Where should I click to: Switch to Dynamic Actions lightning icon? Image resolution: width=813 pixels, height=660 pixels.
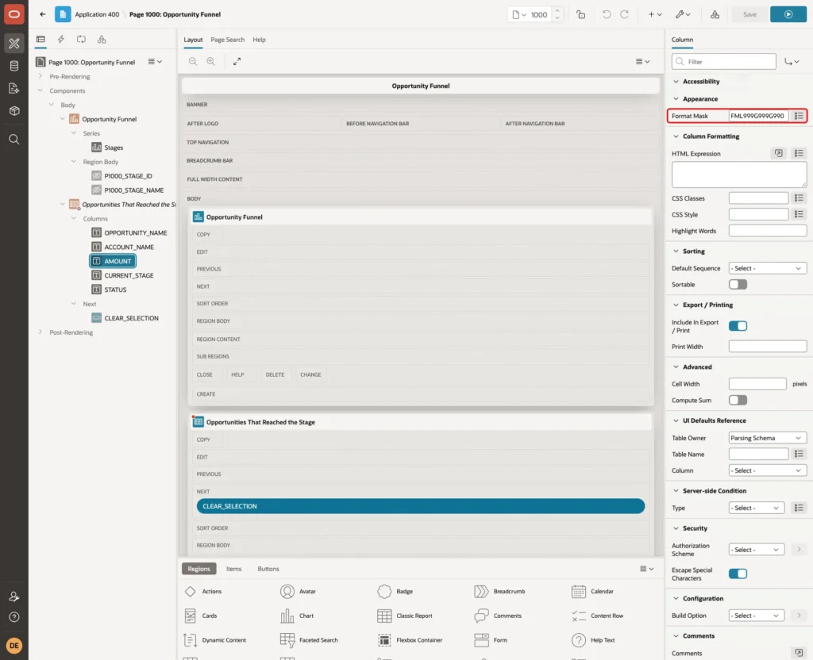tap(60, 40)
